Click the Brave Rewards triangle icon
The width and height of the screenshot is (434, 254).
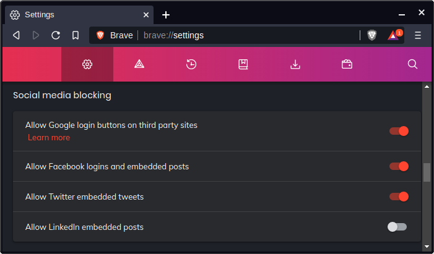pyautogui.click(x=394, y=35)
